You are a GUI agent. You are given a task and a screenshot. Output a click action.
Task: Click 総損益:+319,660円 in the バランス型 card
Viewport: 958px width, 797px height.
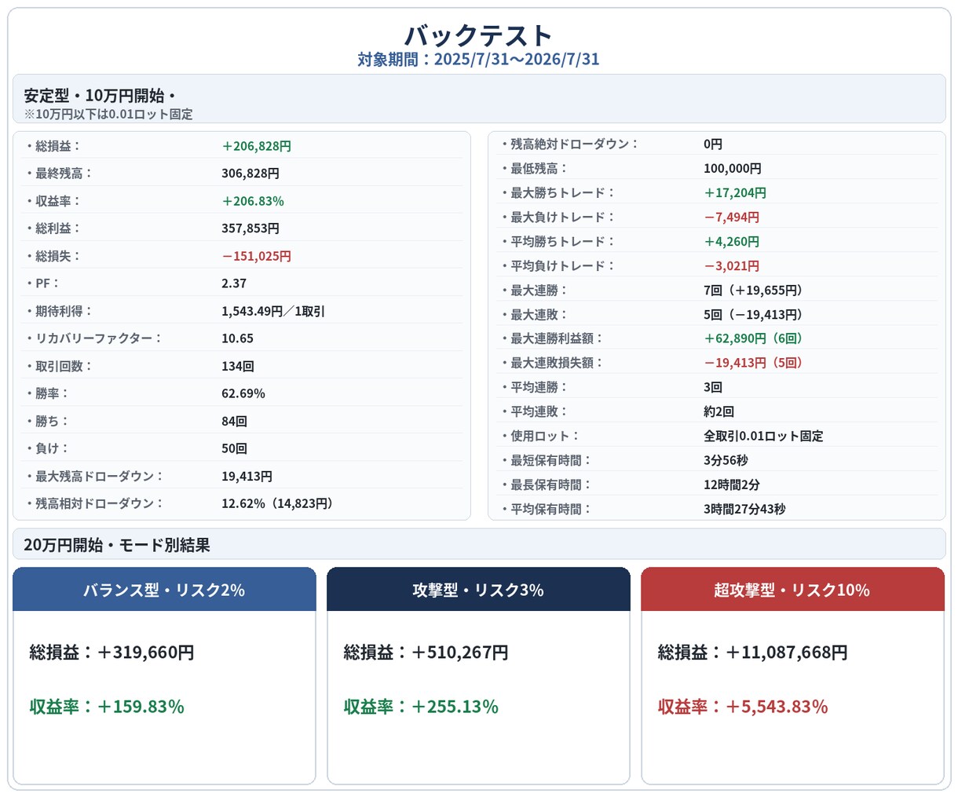112,653
